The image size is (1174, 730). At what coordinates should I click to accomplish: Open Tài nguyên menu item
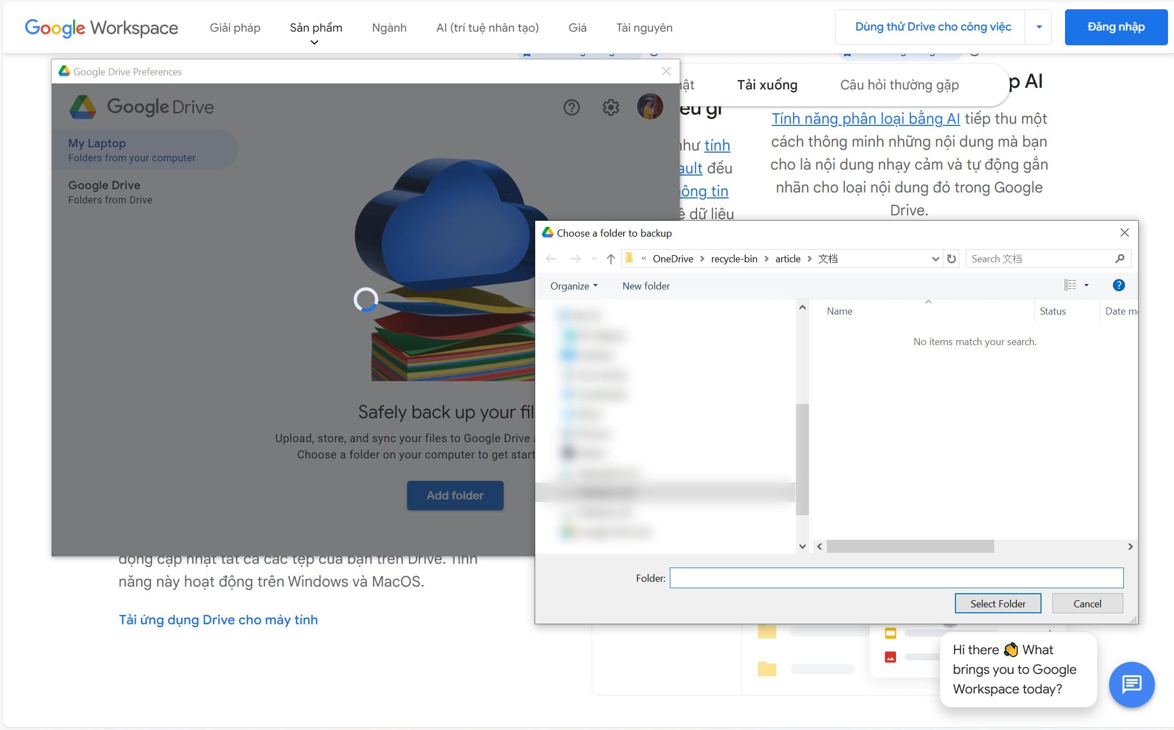644,27
